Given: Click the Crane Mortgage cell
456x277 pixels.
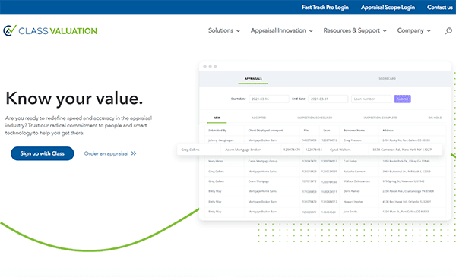Looking at the screenshot, I should 258,181.
